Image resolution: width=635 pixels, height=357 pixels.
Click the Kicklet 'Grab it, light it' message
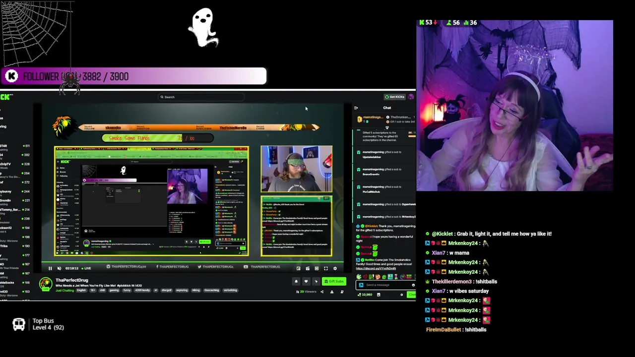[x=489, y=234]
